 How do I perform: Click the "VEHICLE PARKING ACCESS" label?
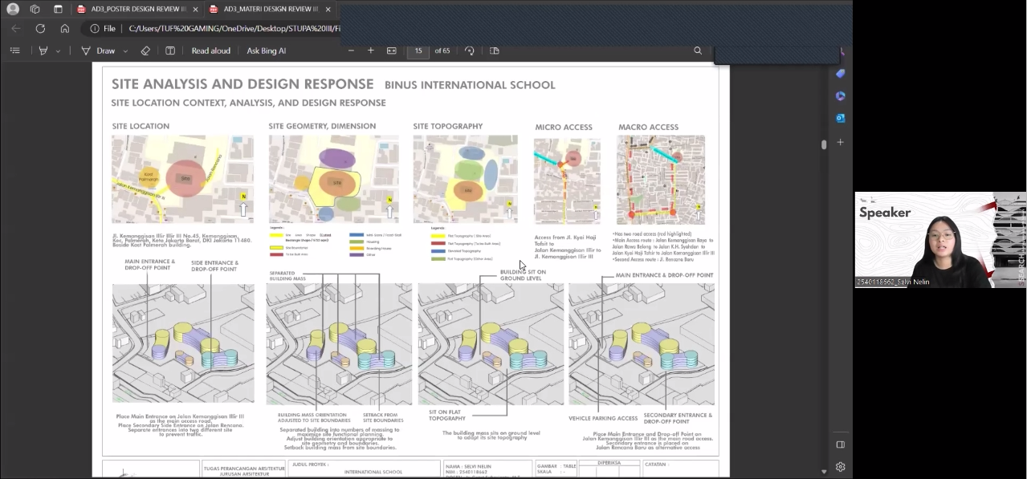pyautogui.click(x=603, y=418)
